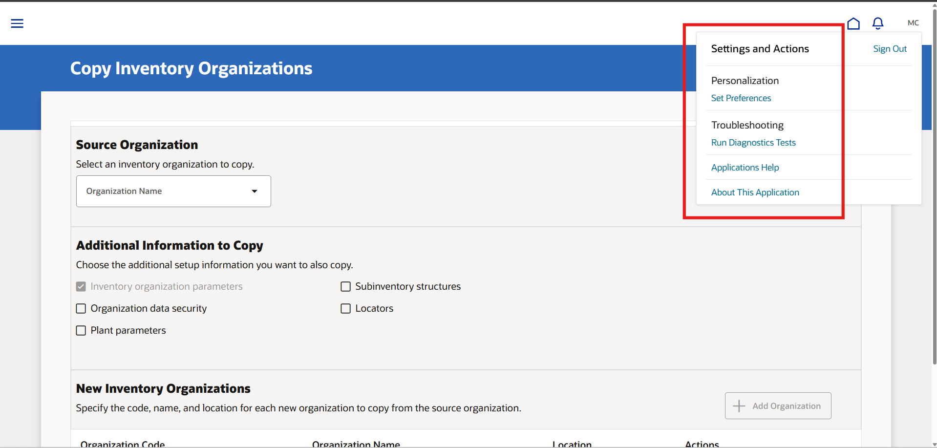
Task: Click the plus icon on Add Organization
Action: pyautogui.click(x=738, y=405)
